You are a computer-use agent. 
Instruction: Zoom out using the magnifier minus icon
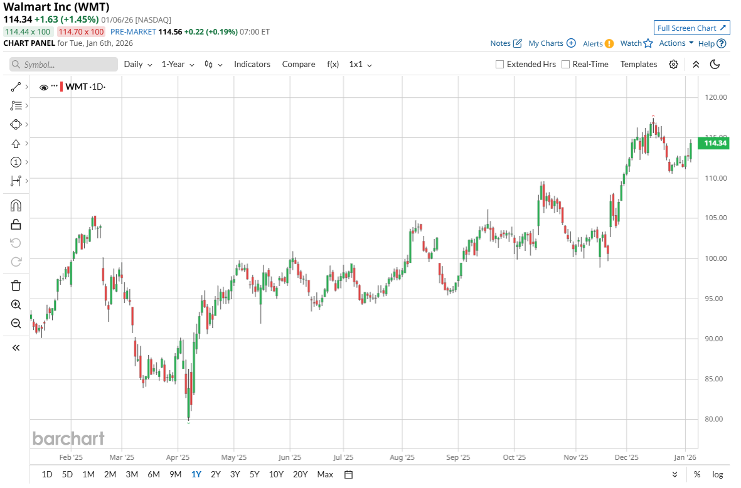pos(16,323)
